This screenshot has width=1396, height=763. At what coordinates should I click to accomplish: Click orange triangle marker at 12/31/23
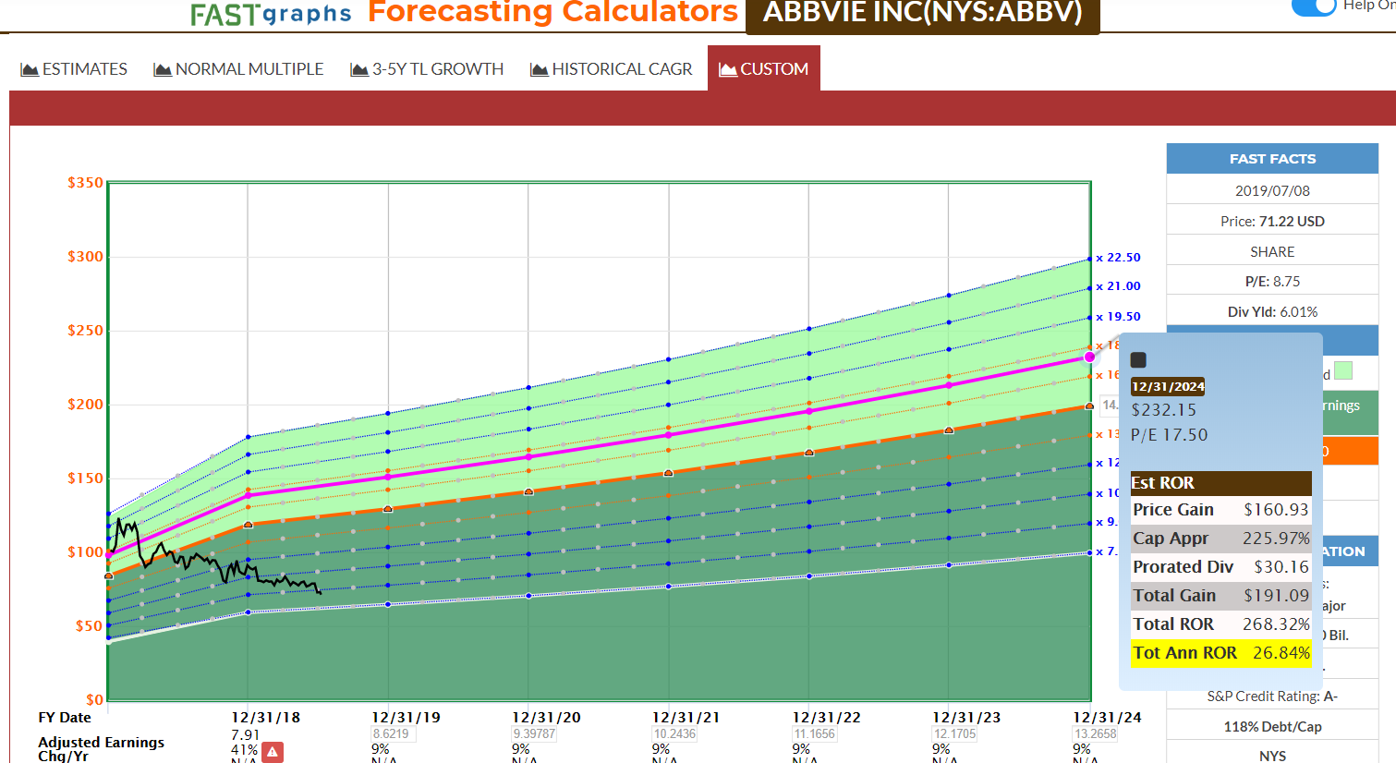pyautogui.click(x=949, y=430)
